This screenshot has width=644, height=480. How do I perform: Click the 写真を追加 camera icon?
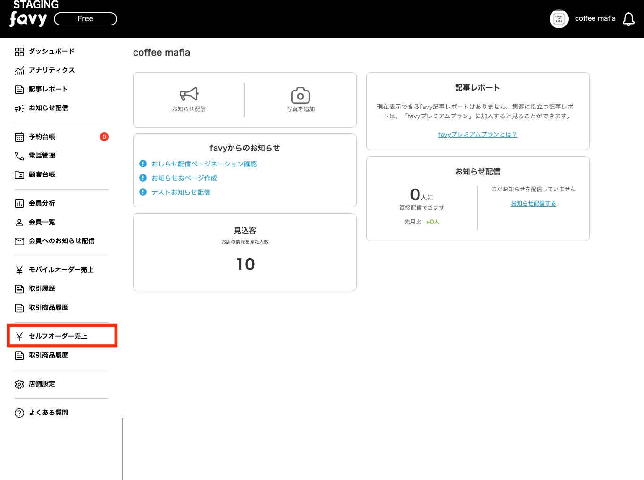(x=301, y=95)
